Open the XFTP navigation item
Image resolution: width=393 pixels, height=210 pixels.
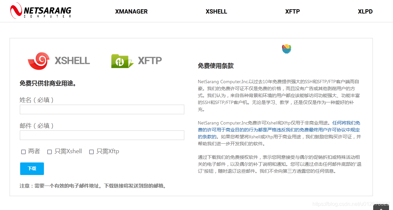292,11
